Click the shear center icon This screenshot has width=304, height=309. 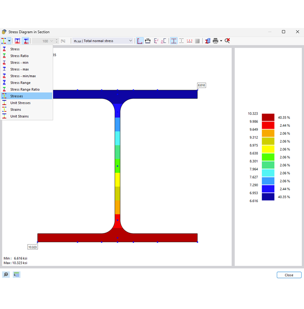coord(164,41)
